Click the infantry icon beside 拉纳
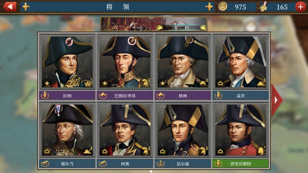This screenshot has height=173, width=308. tap(45, 95)
